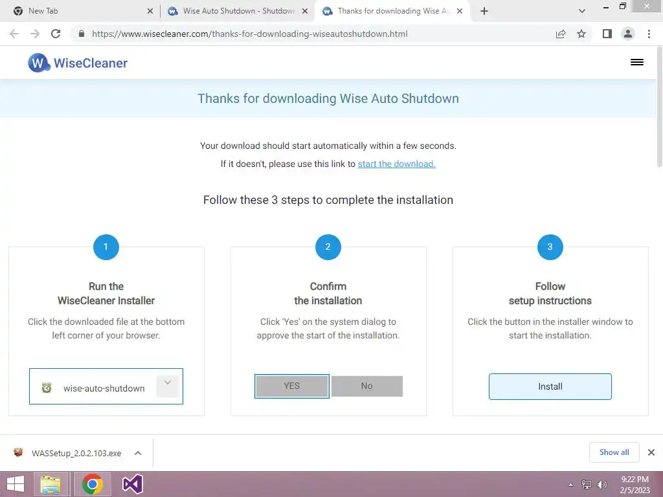Click alarm clock icon beside wise-auto-shutdown
Screen dimensions: 663x497
coord(47,388)
